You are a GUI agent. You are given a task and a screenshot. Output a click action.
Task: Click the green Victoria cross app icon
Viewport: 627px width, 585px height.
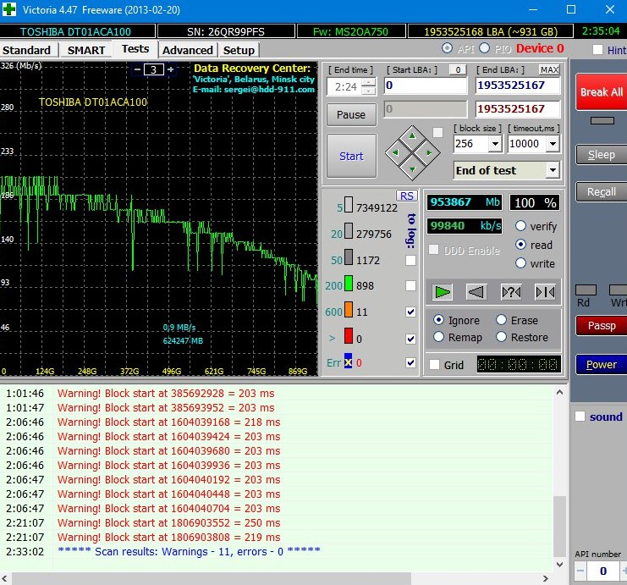(9, 8)
